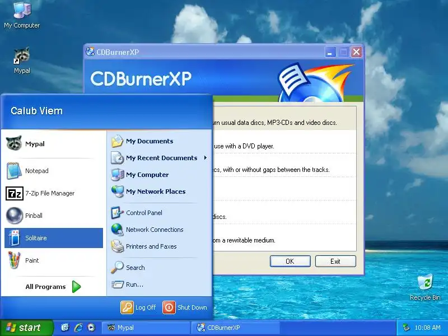Screen dimensions: 448x336
Task: Choose Pinball entry label
Action: click(34, 216)
